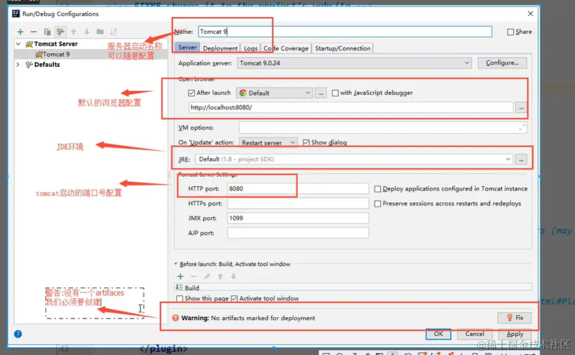Add a before launch task with plus
Image resolution: width=575 pixels, height=355 pixels.
point(180,276)
